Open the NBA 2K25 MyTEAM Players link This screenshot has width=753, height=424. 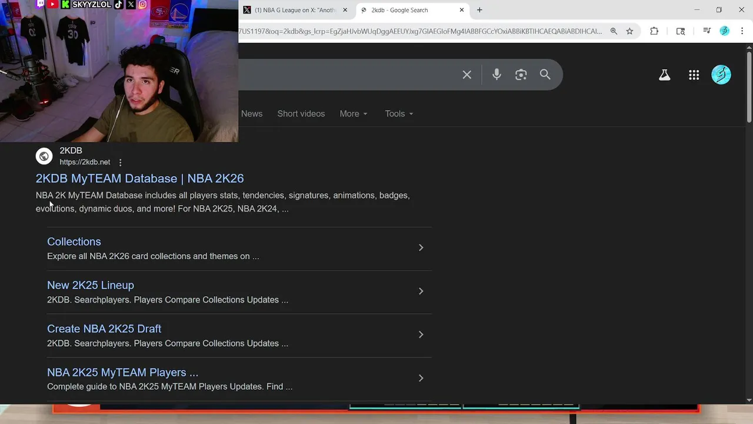[122, 372]
